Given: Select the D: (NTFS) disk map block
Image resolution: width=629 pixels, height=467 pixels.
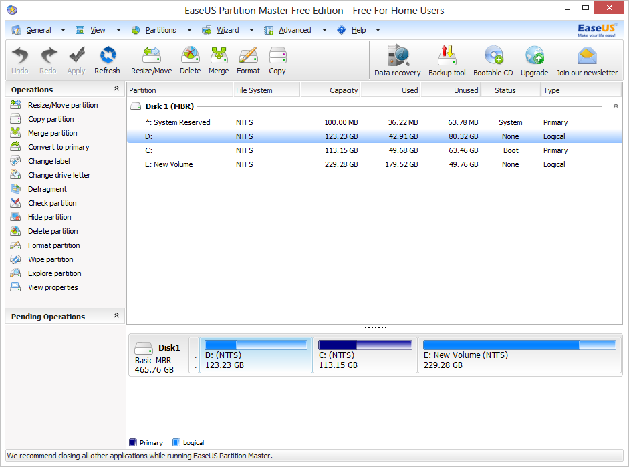Looking at the screenshot, I should [256, 355].
